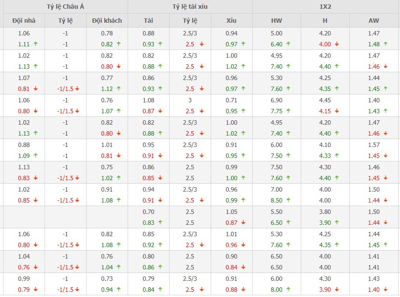This screenshot has height=297, width=400.
Task: Select the 1X2 header group
Action: tap(326, 7)
